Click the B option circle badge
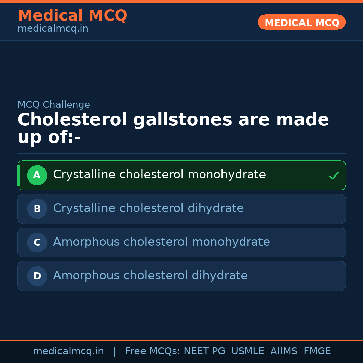Viewport: 363px width, 363px height. [x=37, y=209]
